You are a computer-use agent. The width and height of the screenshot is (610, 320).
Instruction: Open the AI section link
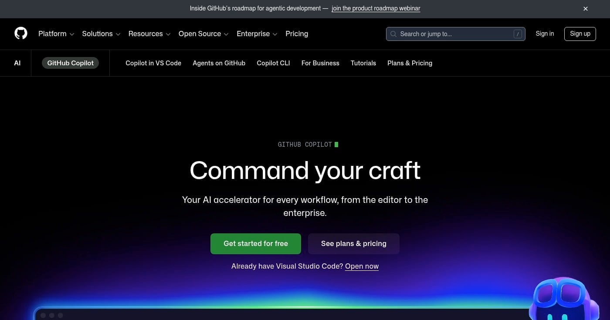17,63
